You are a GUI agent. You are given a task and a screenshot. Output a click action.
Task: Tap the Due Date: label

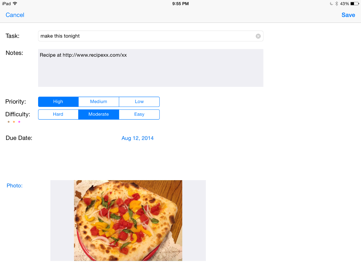point(19,138)
